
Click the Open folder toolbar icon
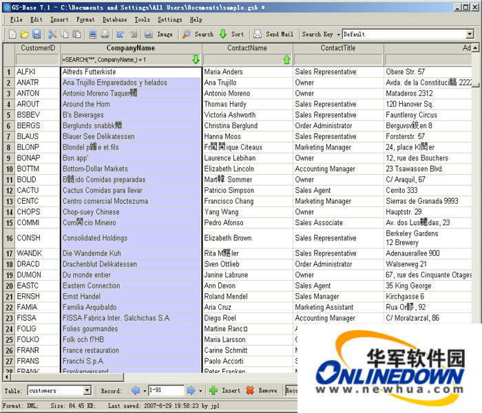(x=24, y=34)
